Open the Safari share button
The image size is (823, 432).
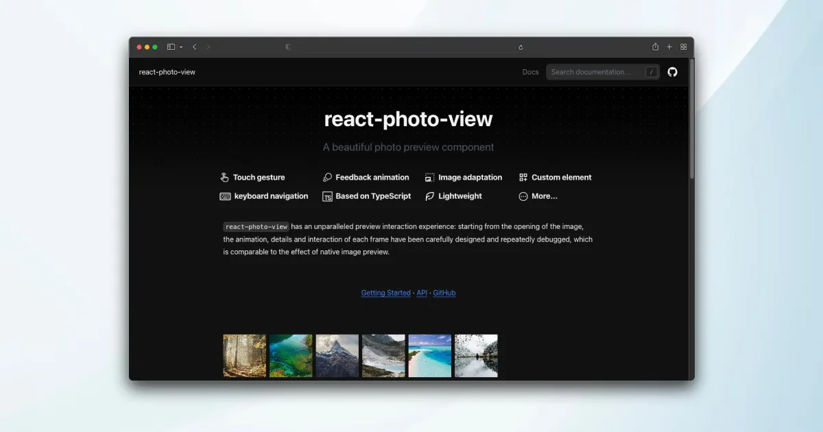655,47
